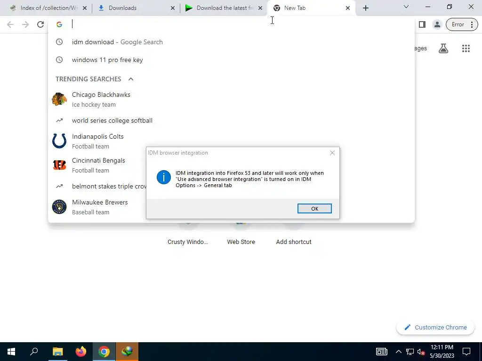Toggle the Chrome side panel
This screenshot has height=361, width=482.
click(422, 24)
